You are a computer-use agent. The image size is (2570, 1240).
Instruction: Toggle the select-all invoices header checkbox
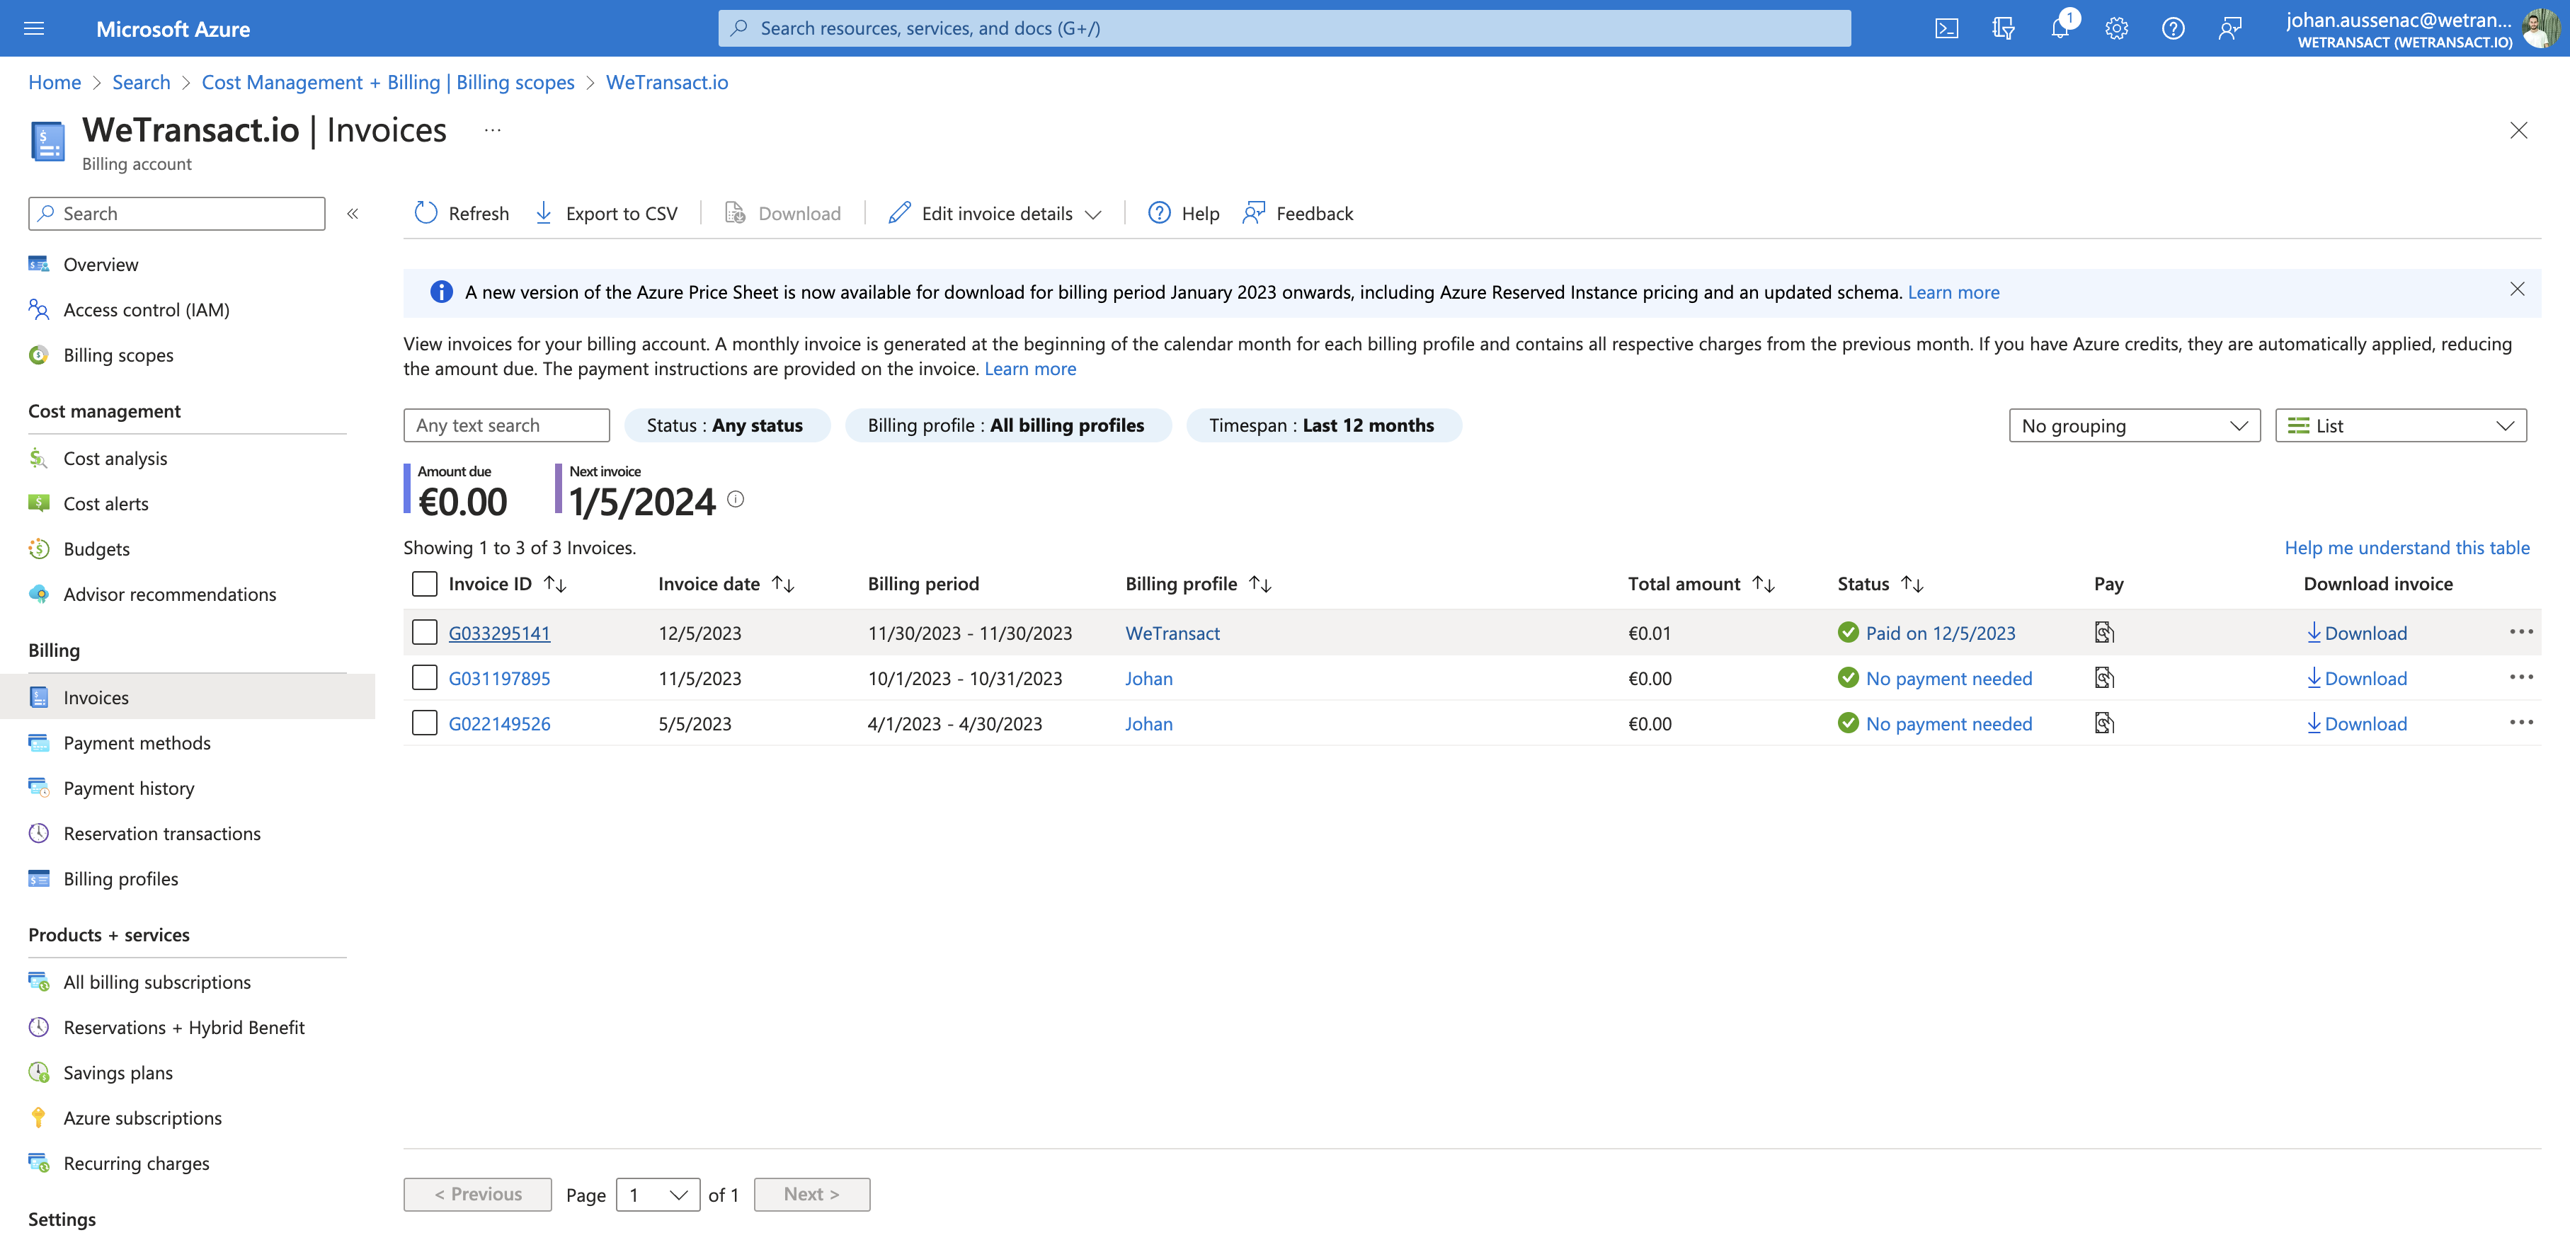click(425, 584)
